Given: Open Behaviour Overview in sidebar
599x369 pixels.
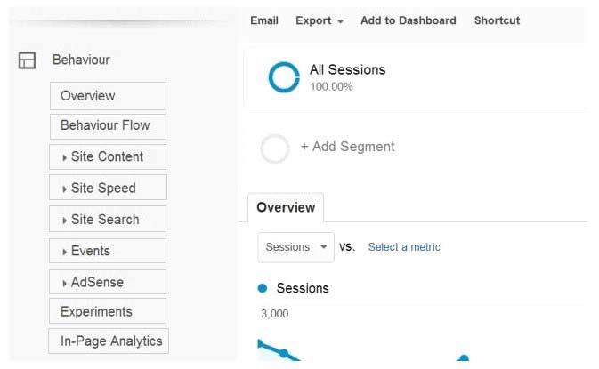Looking at the screenshot, I should [108, 96].
